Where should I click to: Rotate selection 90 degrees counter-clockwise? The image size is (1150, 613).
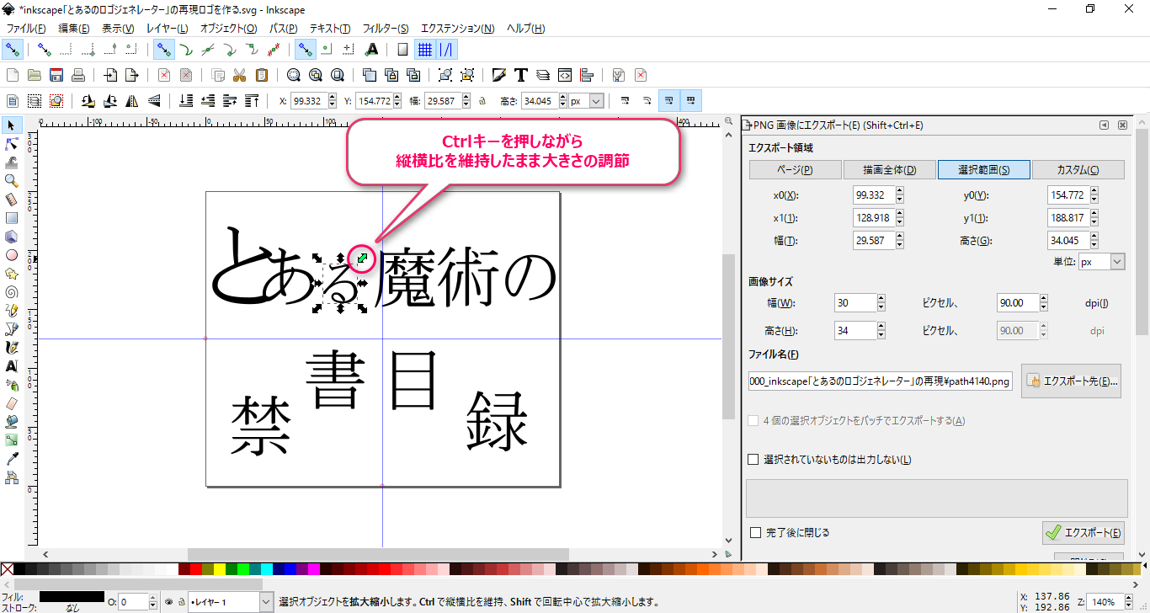[88, 101]
